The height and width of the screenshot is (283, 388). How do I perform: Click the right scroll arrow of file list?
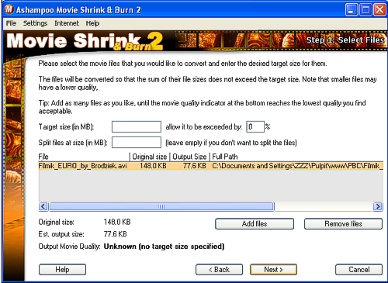(x=378, y=206)
